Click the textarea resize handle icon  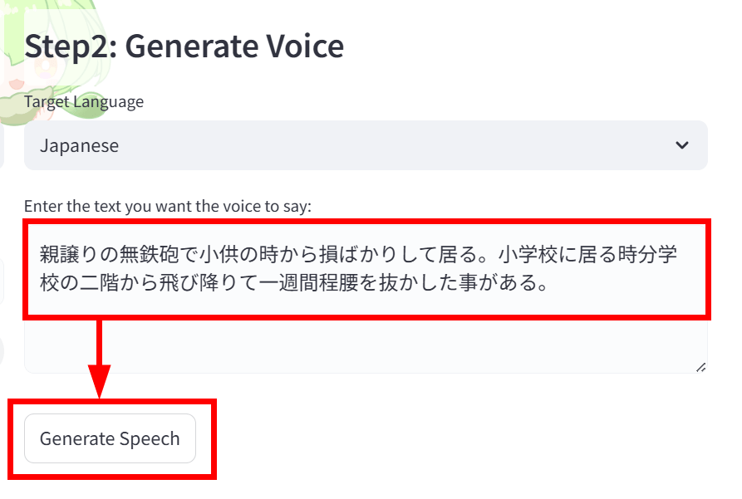pyautogui.click(x=700, y=366)
